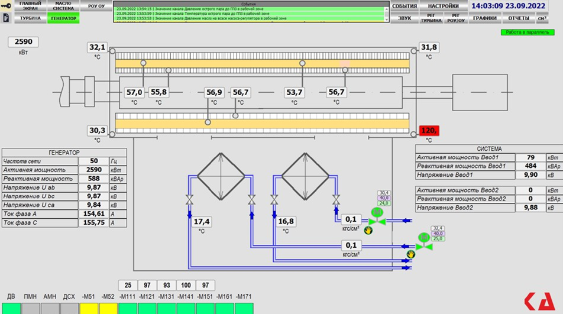Image resolution: width=563 pixels, height=314 pixels.
Task: Click the events list scroll-down arrow
Action: (387, 20)
